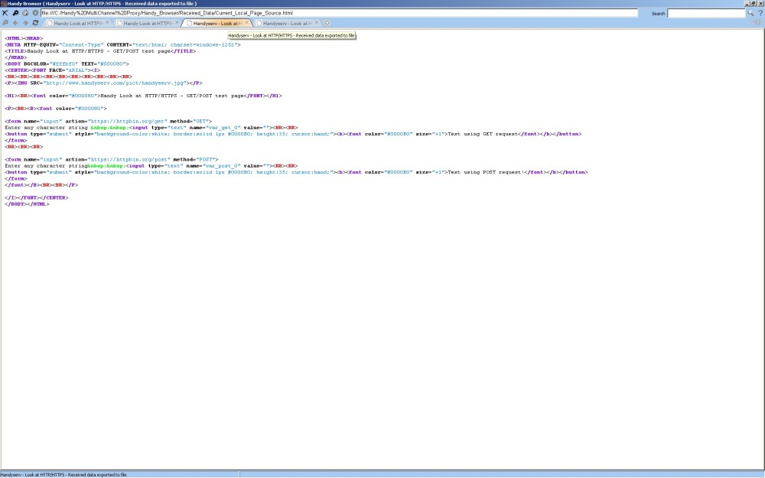Switch to the second Handy Look at HTTP tab

(148, 23)
